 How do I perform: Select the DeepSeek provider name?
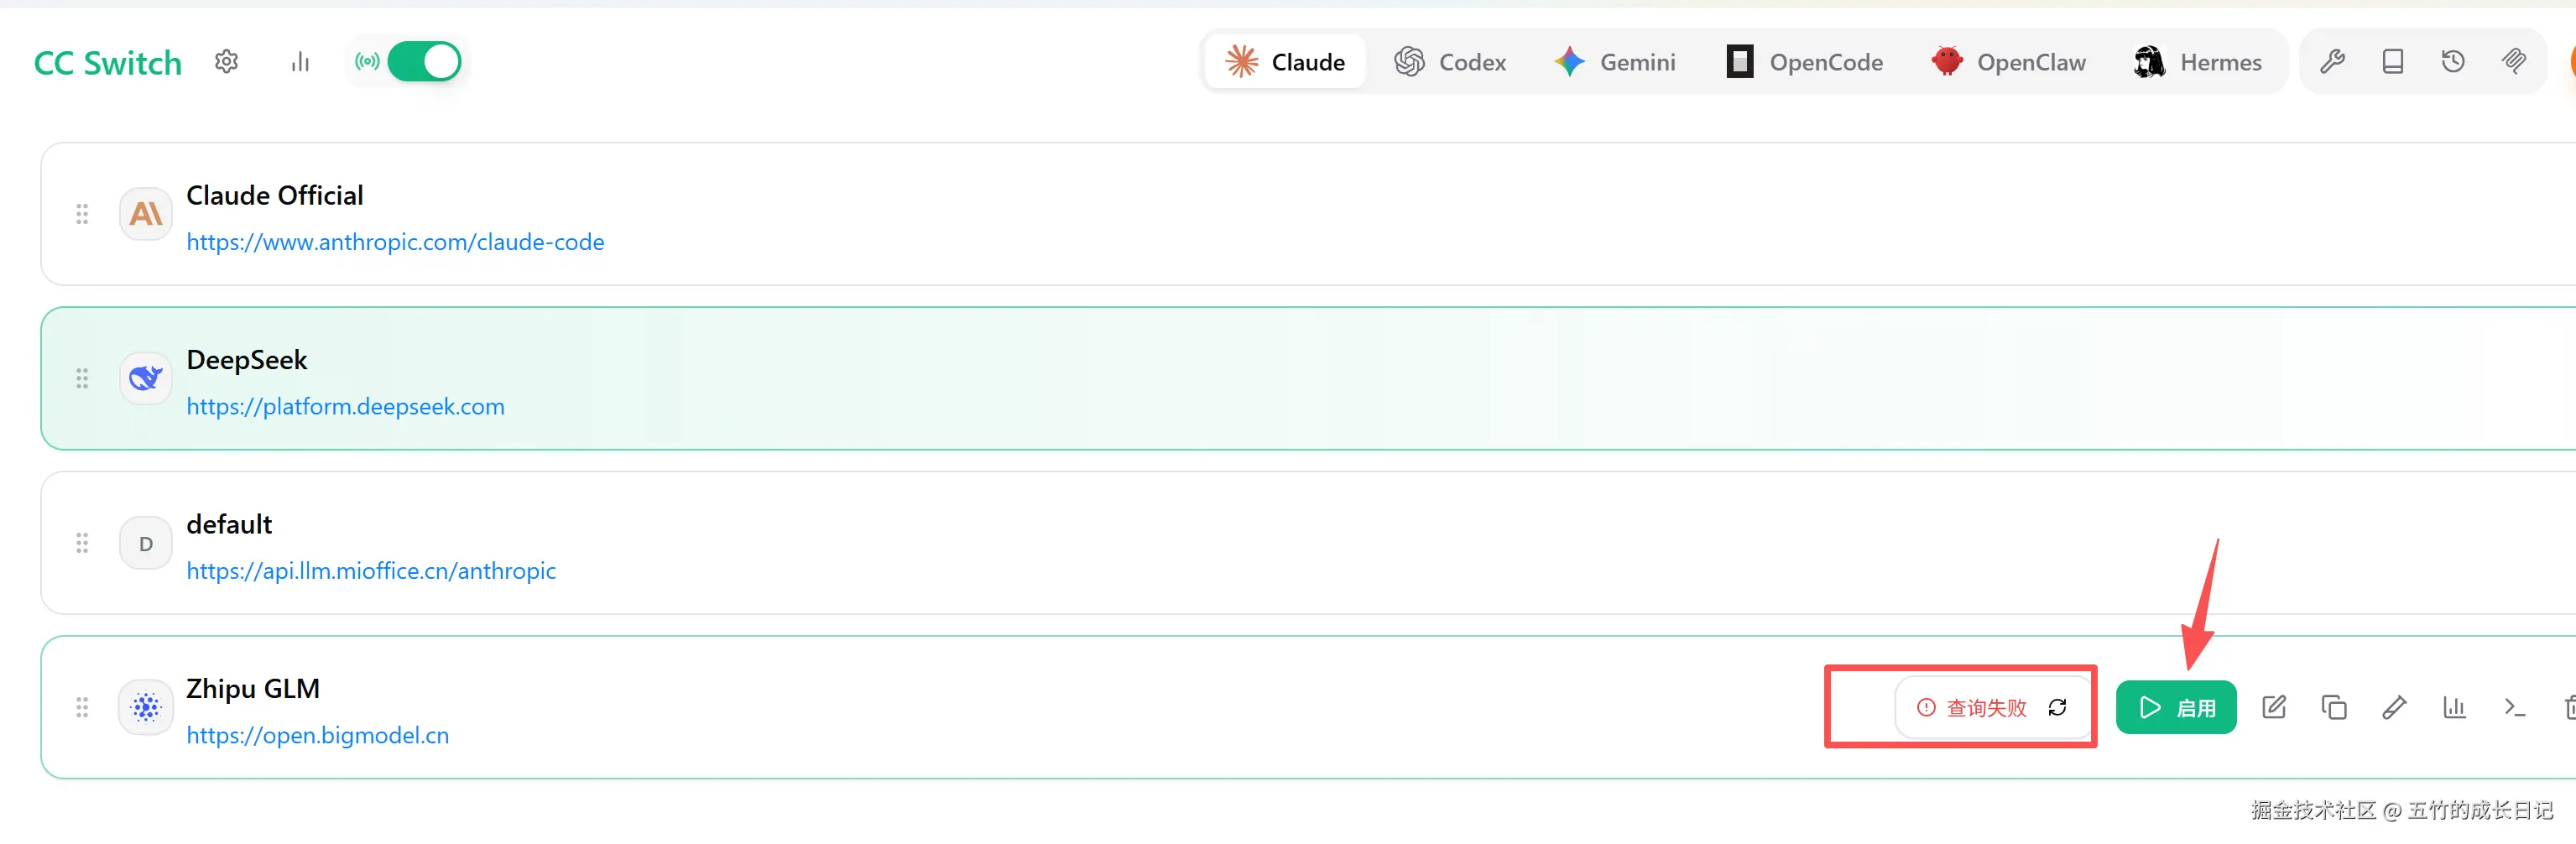click(247, 360)
